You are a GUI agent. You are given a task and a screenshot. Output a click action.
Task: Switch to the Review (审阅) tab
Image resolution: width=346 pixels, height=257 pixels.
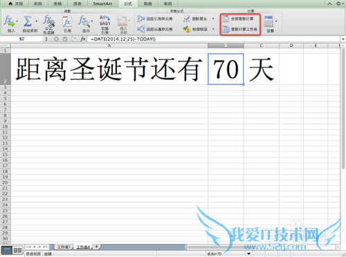[167, 3]
